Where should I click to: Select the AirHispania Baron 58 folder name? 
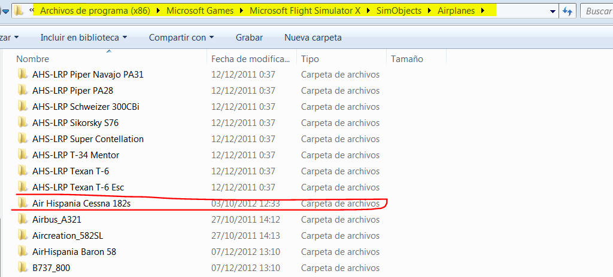tap(74, 251)
